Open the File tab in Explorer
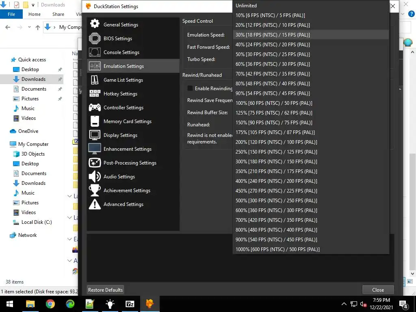Screen dimensions: 416x312 (11, 14)
